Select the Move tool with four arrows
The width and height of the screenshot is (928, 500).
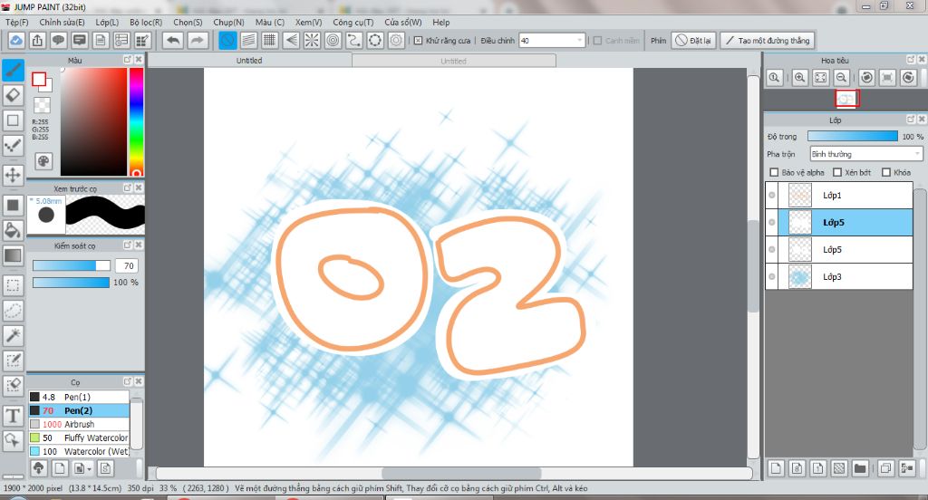[13, 175]
